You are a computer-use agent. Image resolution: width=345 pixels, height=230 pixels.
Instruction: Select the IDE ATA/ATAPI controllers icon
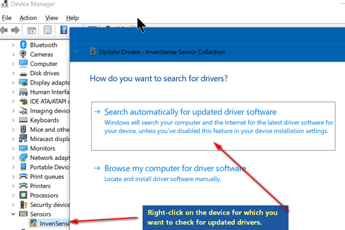(x=23, y=102)
